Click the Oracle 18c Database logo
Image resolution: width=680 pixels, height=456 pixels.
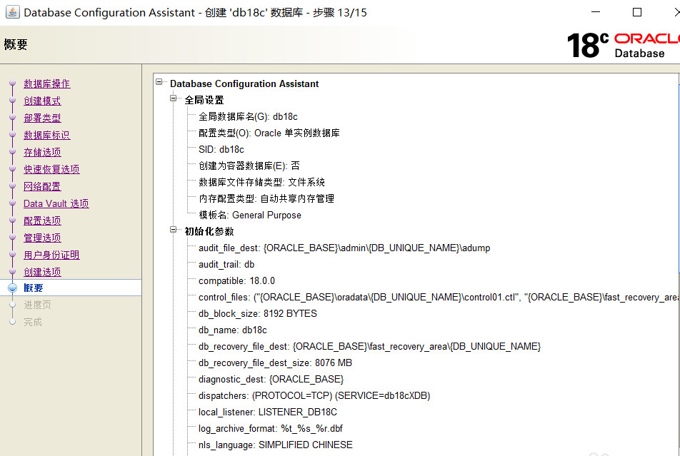point(622,45)
